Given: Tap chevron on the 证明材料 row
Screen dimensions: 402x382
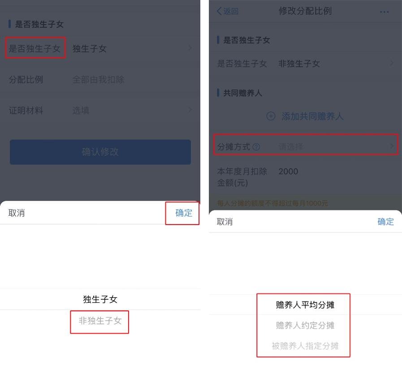Looking at the screenshot, I should (190, 110).
